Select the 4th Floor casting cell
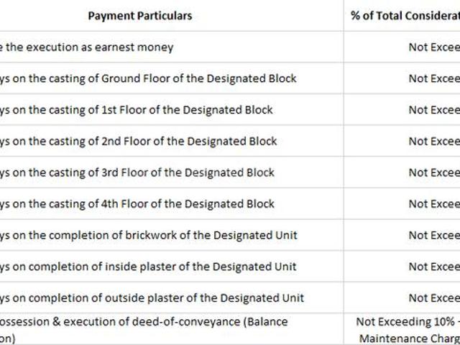Viewport: 460px width, 345px height. pos(137,204)
